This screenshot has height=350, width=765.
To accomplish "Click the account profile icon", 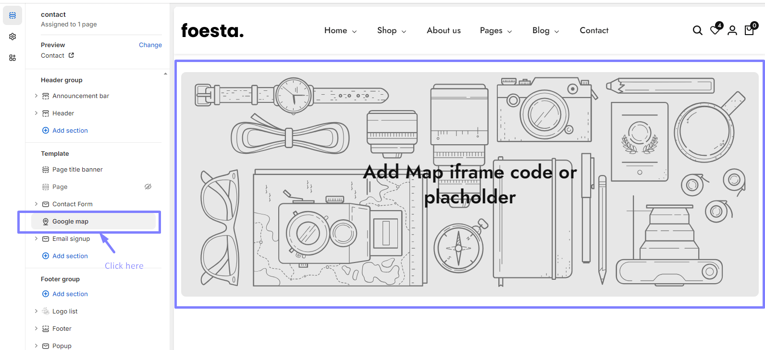I will pyautogui.click(x=732, y=31).
